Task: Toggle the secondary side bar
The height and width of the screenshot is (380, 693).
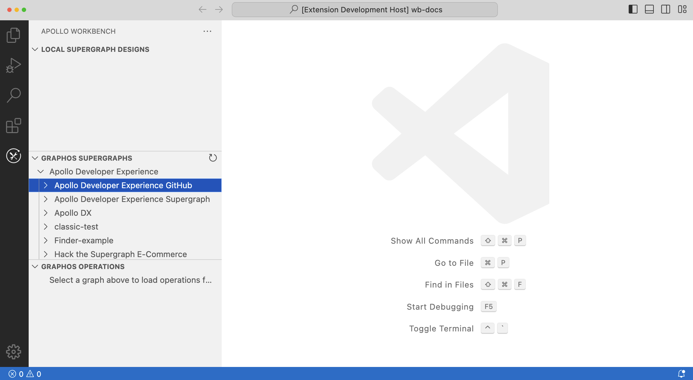Action: pyautogui.click(x=665, y=9)
